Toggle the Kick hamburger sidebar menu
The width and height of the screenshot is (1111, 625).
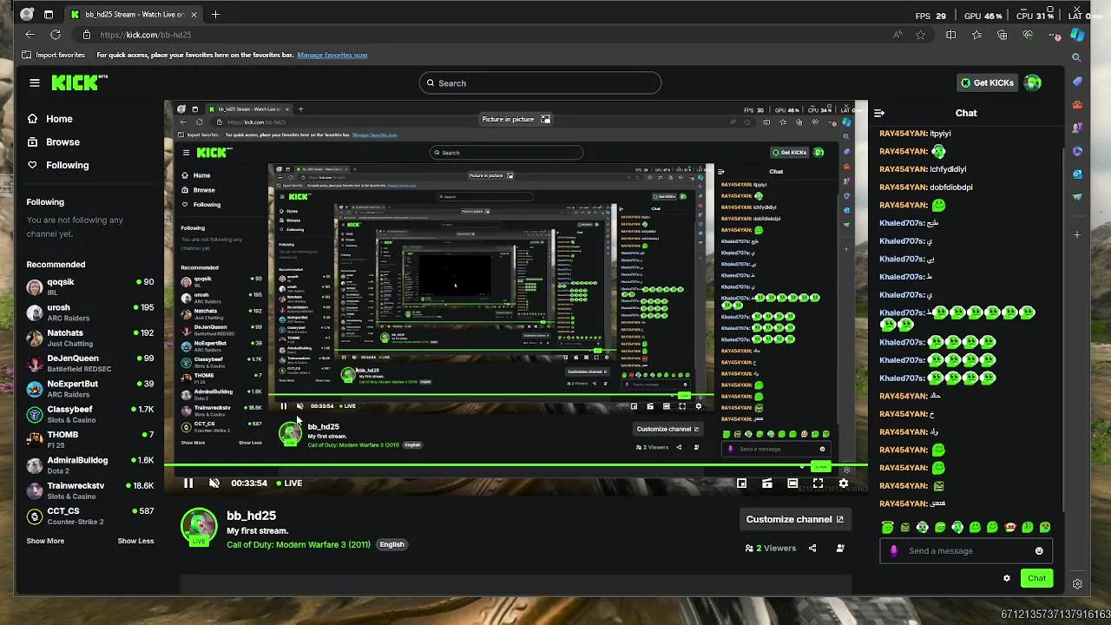coord(35,82)
